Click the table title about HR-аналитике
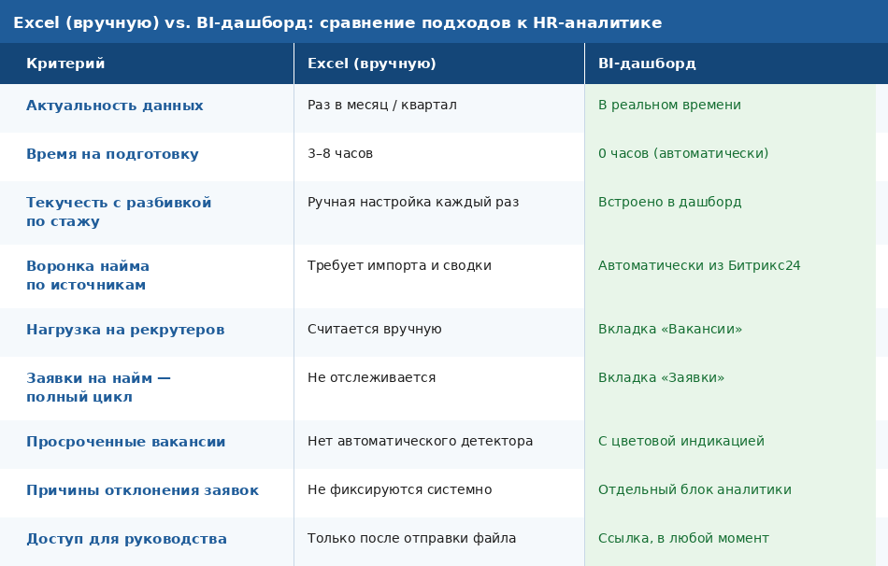Screen dimensions: 888x566 click(x=337, y=22)
